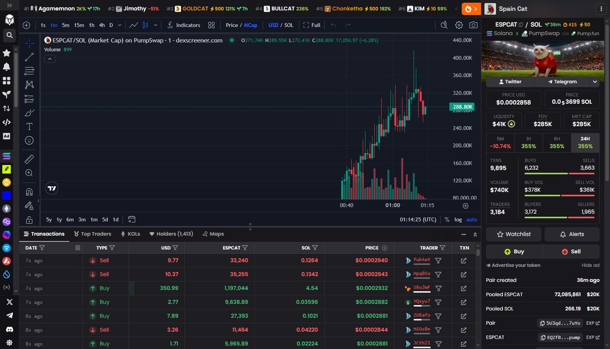Toggle the lock-all-drawings padlock tool
Screen dimensions: 610x349
click(29, 220)
